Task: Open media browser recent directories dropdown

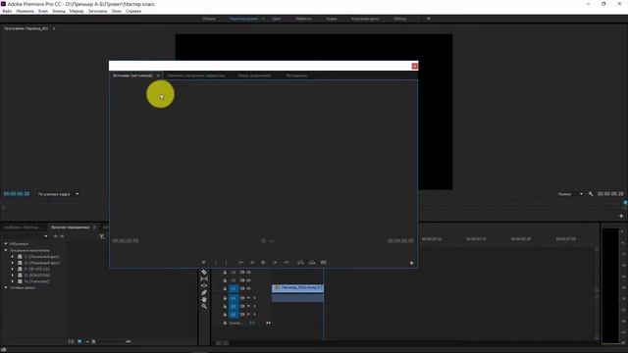Action: (x=46, y=236)
